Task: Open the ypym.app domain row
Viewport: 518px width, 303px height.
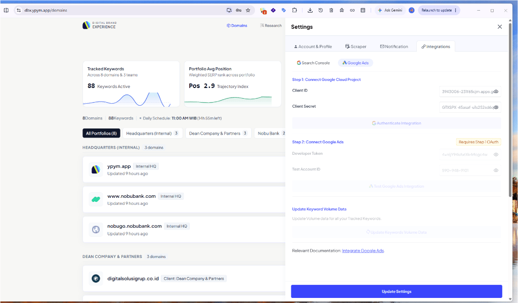Action: pyautogui.click(x=184, y=169)
